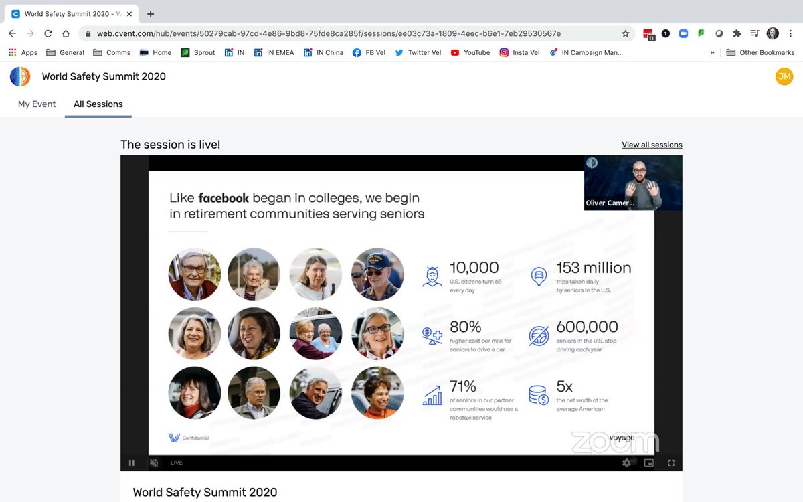Open the Insta Vel bookmark

coord(520,52)
